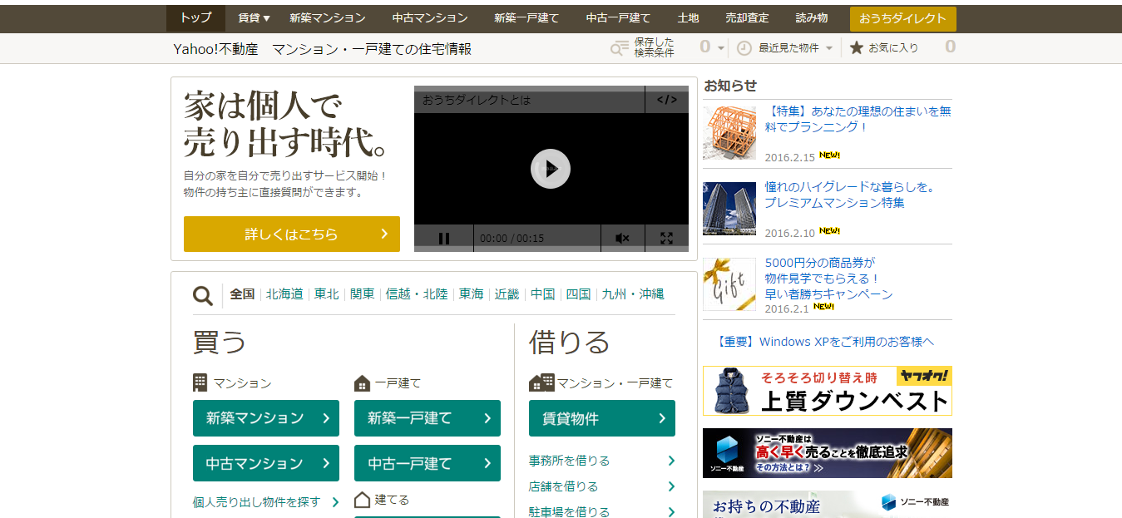Select the 全国 region
Viewport: 1122px width, 518px height.
(243, 294)
